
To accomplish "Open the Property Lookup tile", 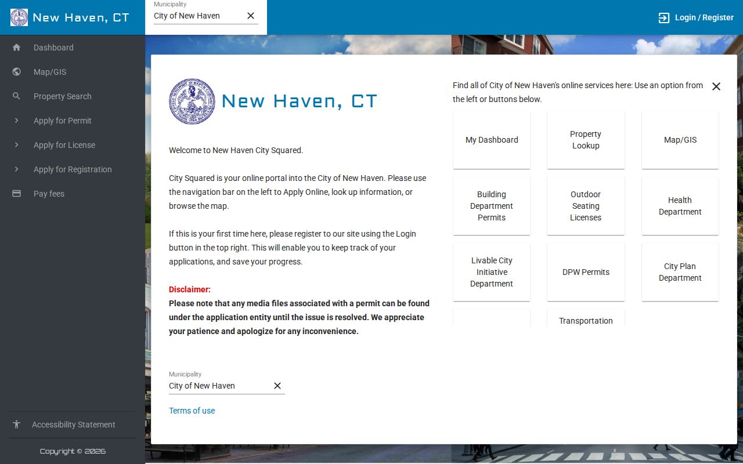I will tap(586, 140).
